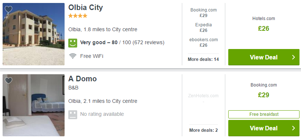Image resolution: width=301 pixels, height=137 pixels.
Task: Favorite Olbia City with the heart icon
Action: point(9,9)
